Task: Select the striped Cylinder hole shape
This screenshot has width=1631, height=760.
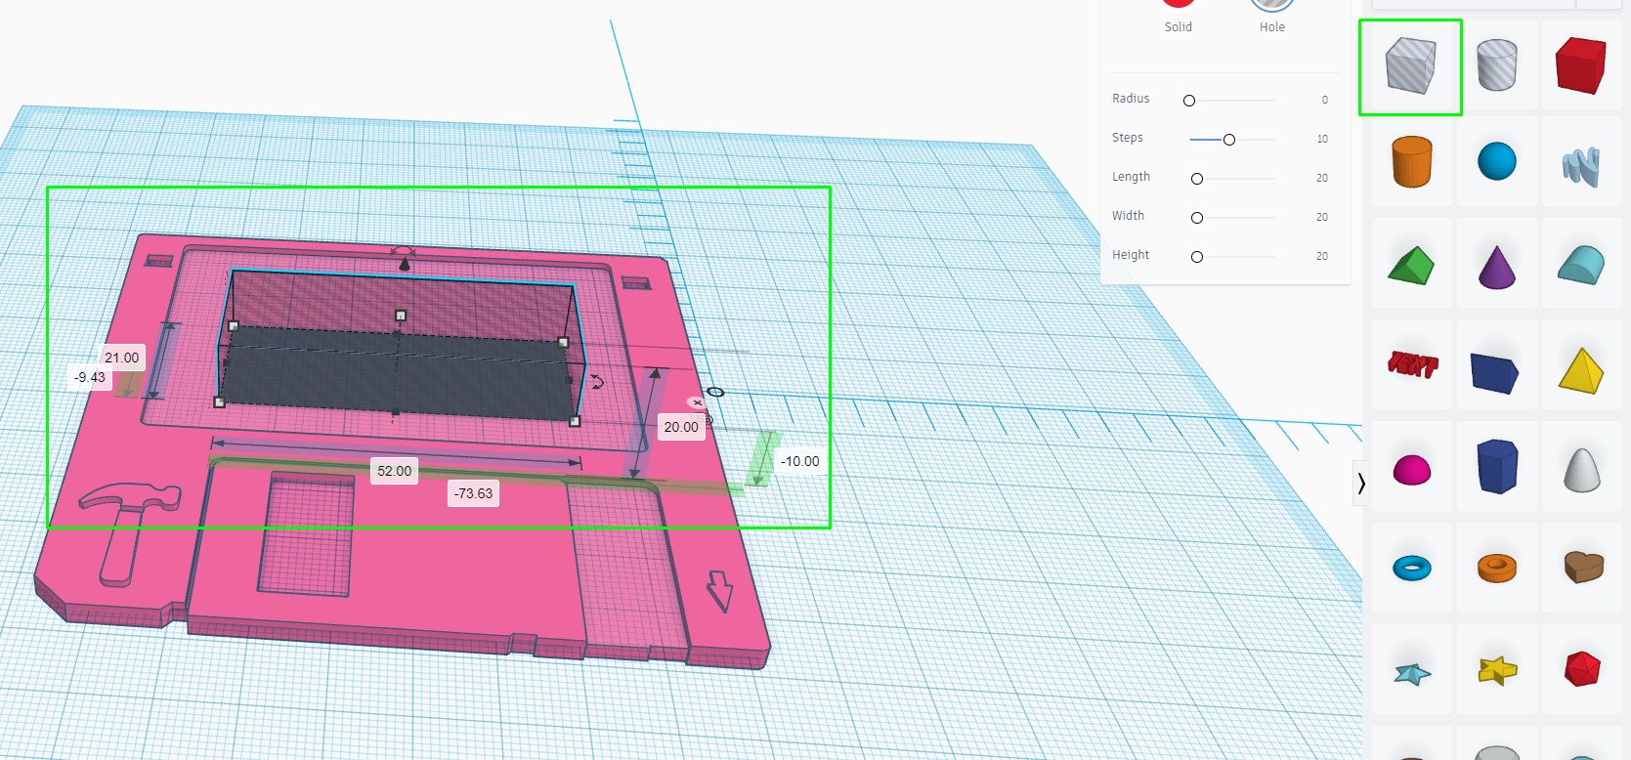Action: tap(1496, 65)
